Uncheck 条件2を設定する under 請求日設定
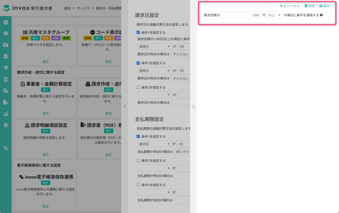This screenshot has width=339, height=213. pyautogui.click(x=138, y=63)
